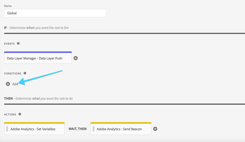Click the ACTIONS section label
Viewport: 245px width, 142px height.
(10, 115)
